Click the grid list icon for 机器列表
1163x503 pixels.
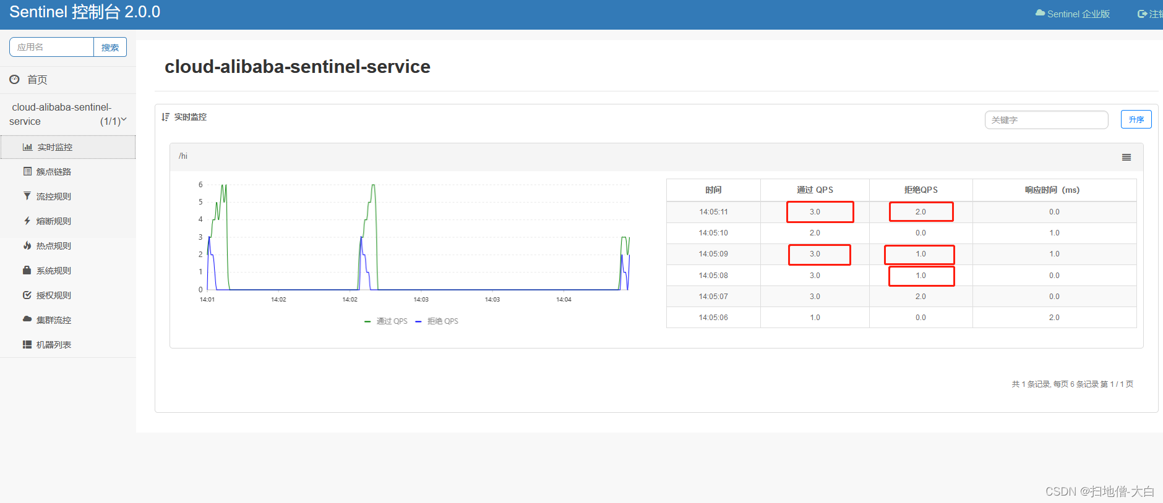tap(27, 344)
